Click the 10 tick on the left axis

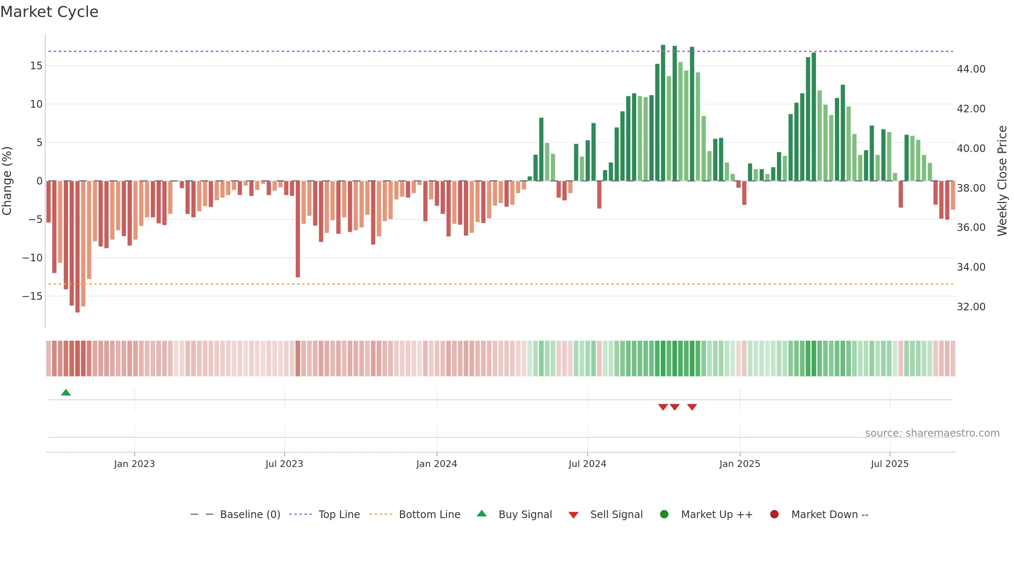[36, 104]
